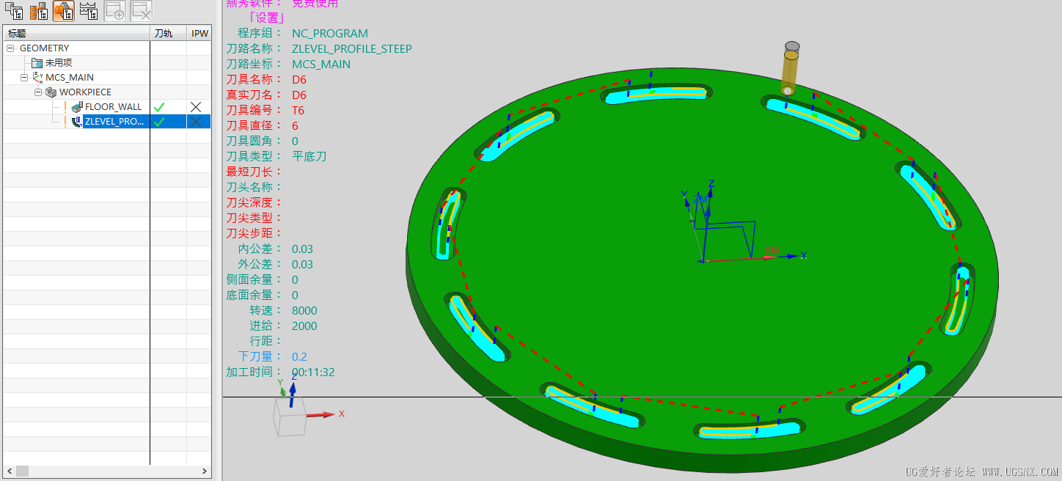The height and width of the screenshot is (481, 1062).
Task: Click the navigator horizontal scrollbar left arrow
Action: [9, 471]
